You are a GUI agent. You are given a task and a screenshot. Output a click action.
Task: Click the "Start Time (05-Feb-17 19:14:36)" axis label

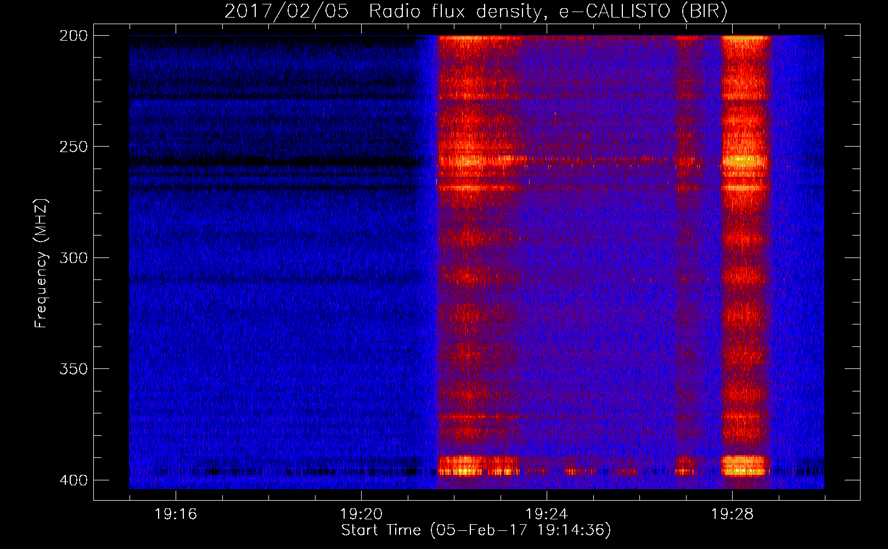pyautogui.click(x=476, y=530)
